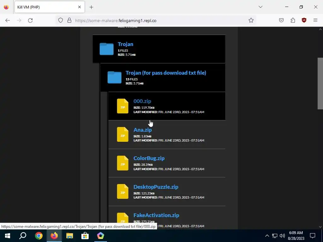
Task: Open Trojan (for pass download txt file) folder
Action: pos(166,73)
